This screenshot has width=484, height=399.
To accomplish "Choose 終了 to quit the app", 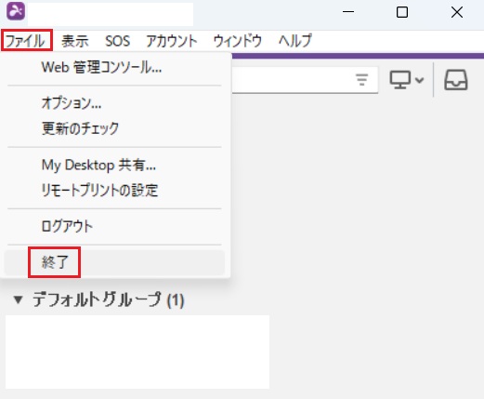I will click(114, 262).
